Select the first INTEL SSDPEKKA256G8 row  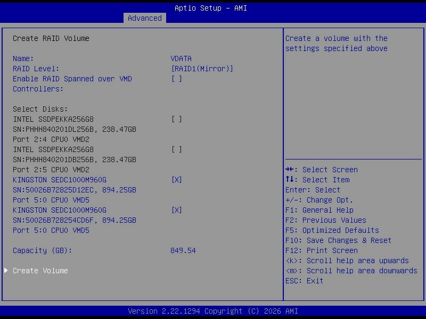tap(53, 119)
